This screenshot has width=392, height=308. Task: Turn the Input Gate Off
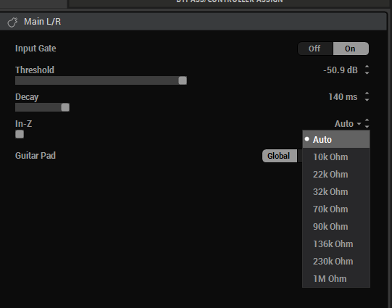pyautogui.click(x=315, y=49)
